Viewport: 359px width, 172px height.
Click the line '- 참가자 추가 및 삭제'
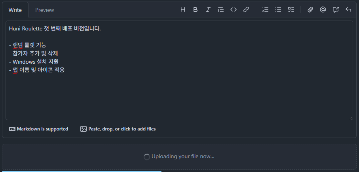point(33,53)
